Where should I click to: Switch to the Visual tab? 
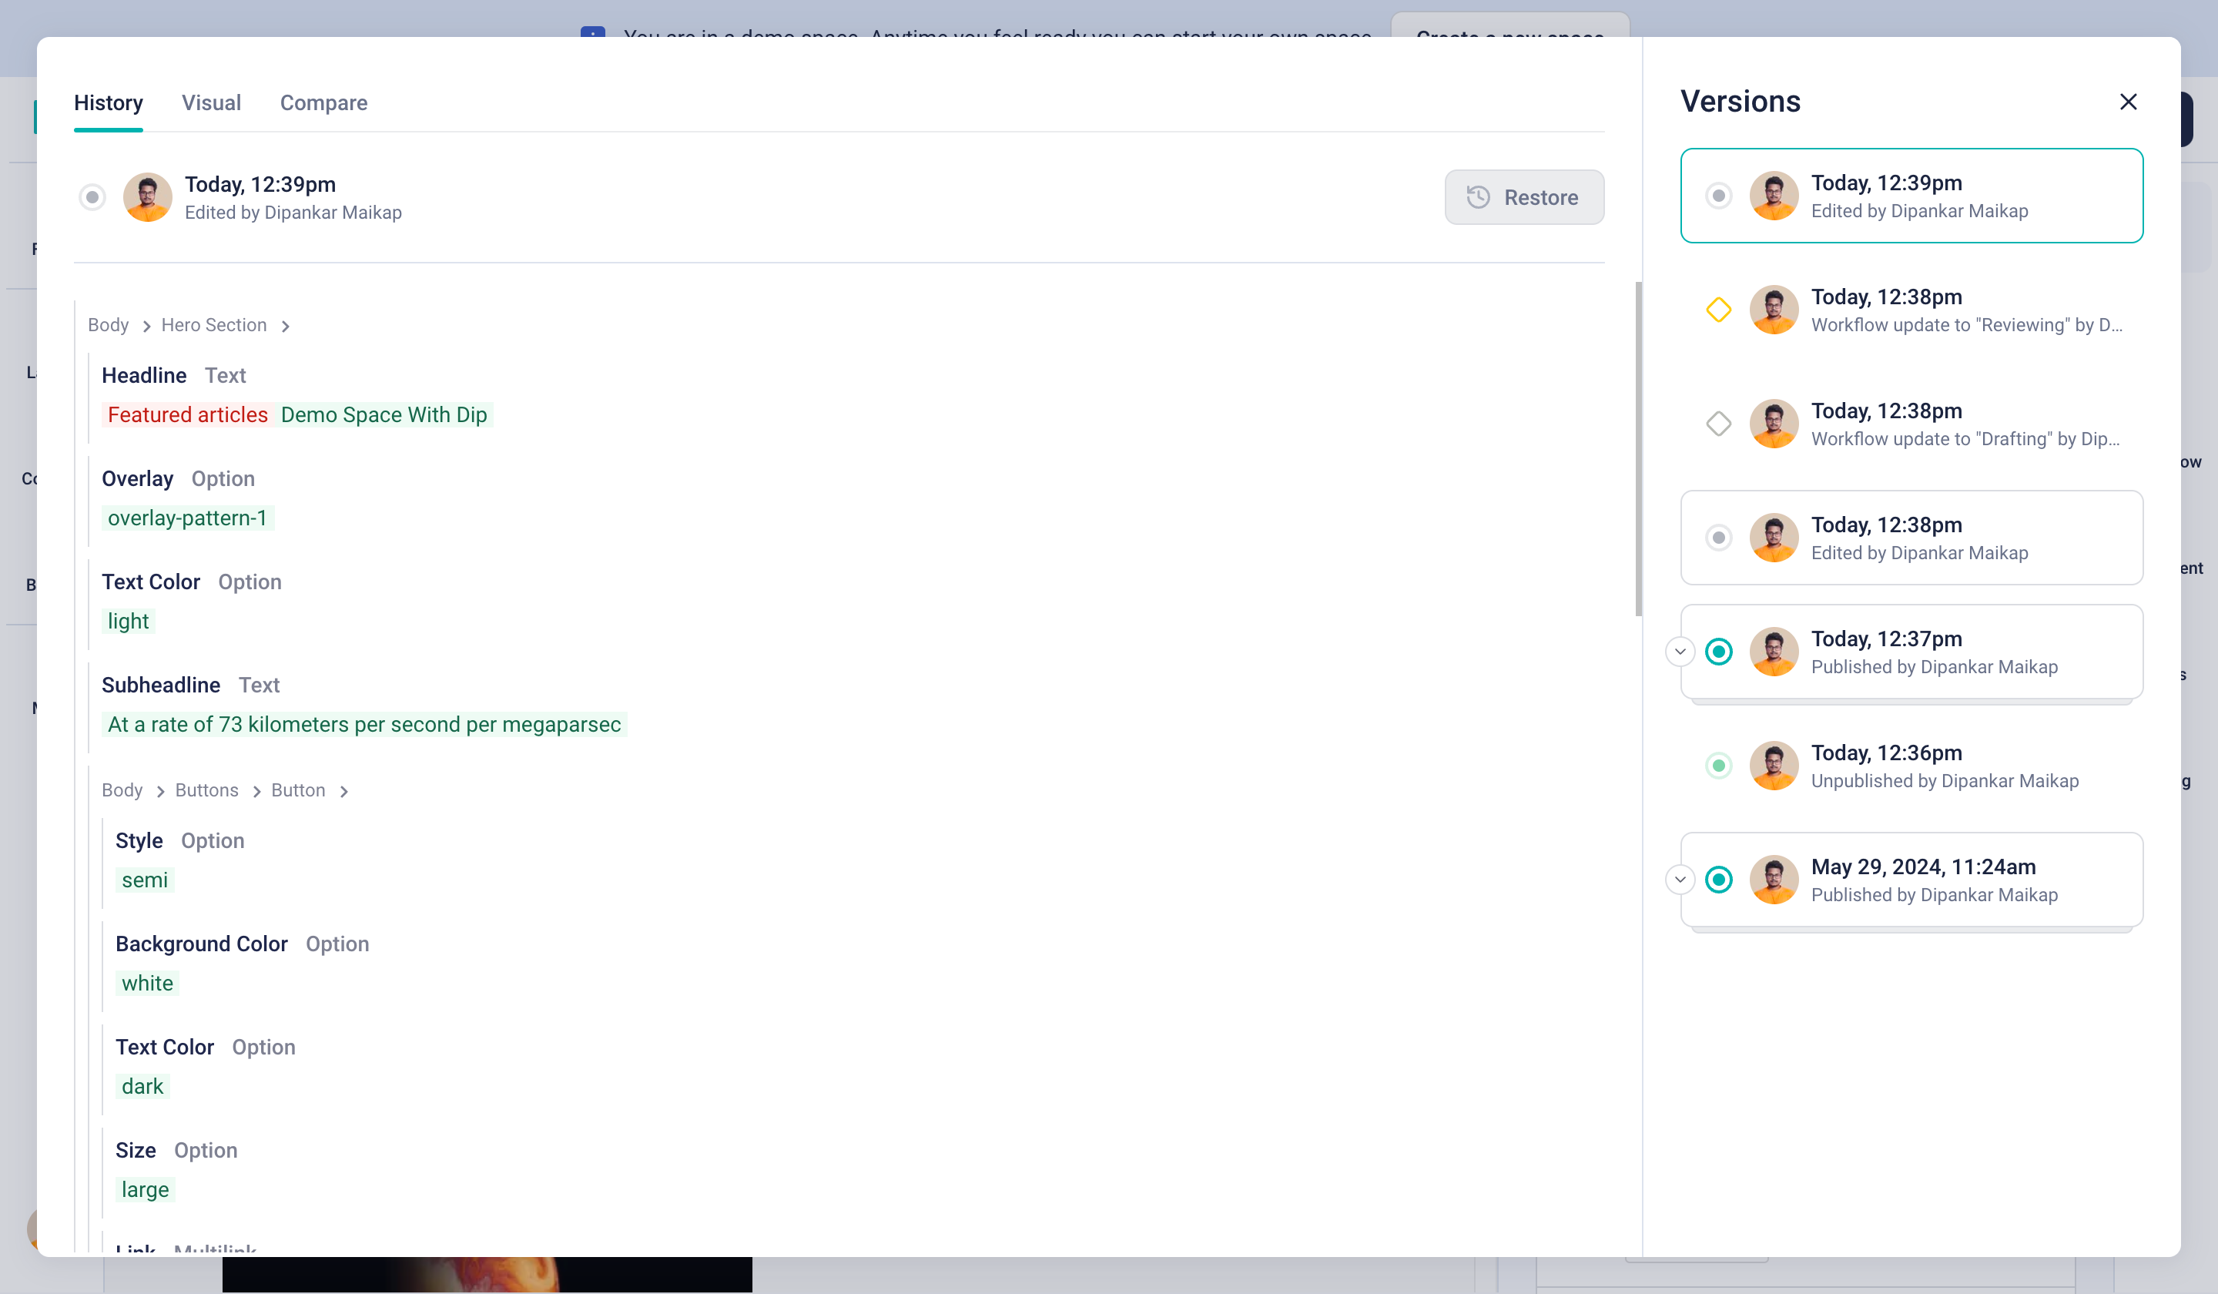point(211,103)
